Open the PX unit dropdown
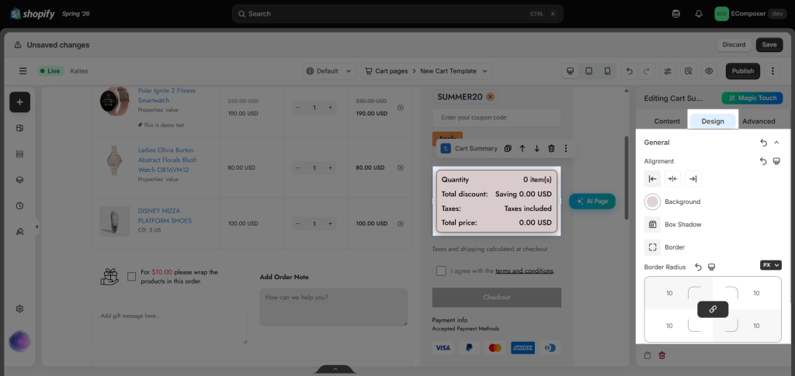This screenshot has height=376, width=795. 771,265
